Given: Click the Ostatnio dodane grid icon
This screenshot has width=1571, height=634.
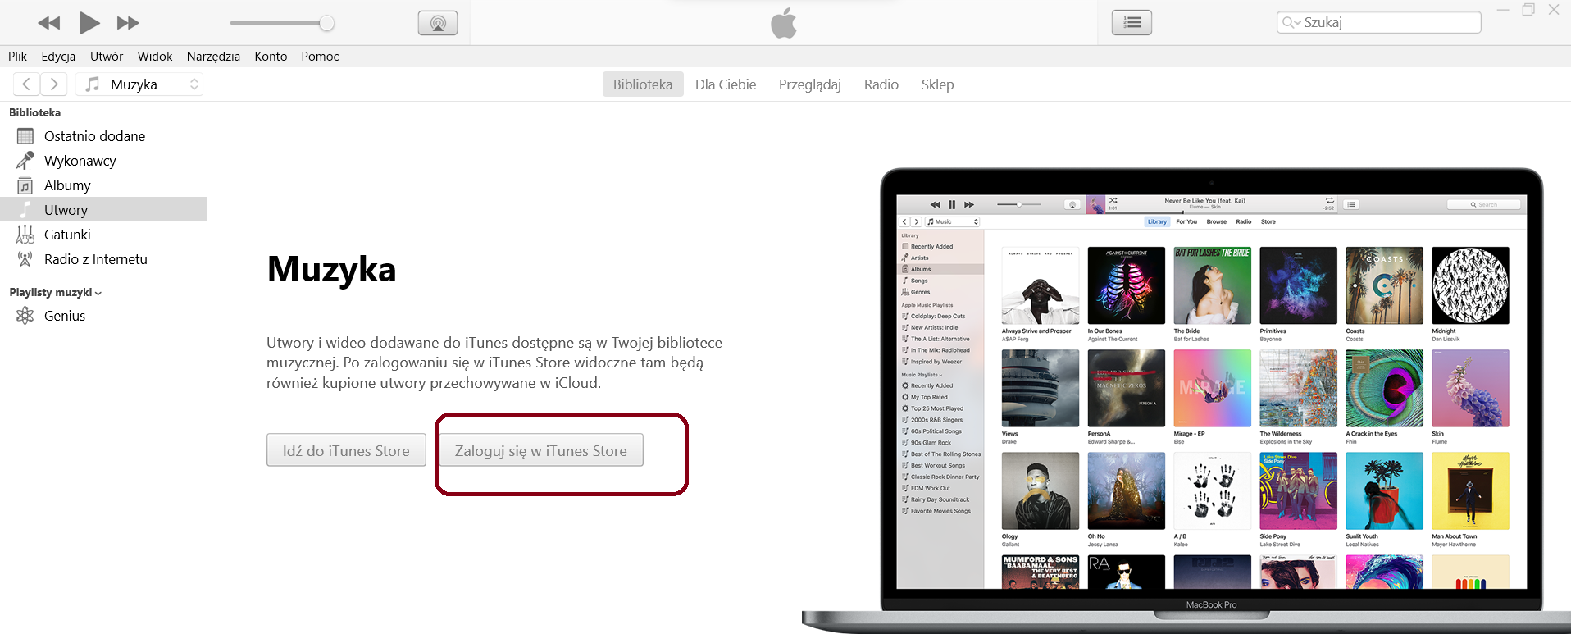Looking at the screenshot, I should [x=25, y=136].
